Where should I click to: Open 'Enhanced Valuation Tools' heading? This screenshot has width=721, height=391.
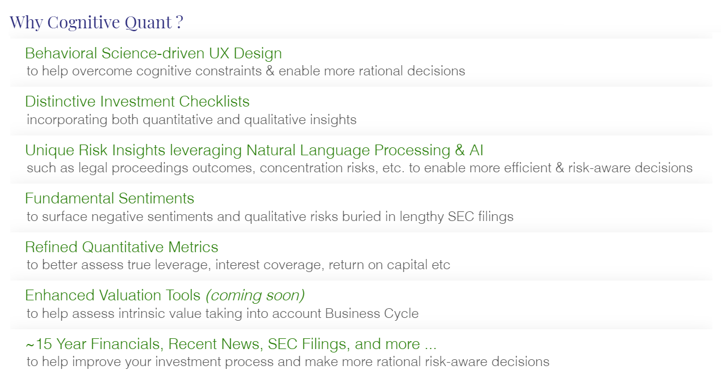pyautogui.click(x=113, y=295)
